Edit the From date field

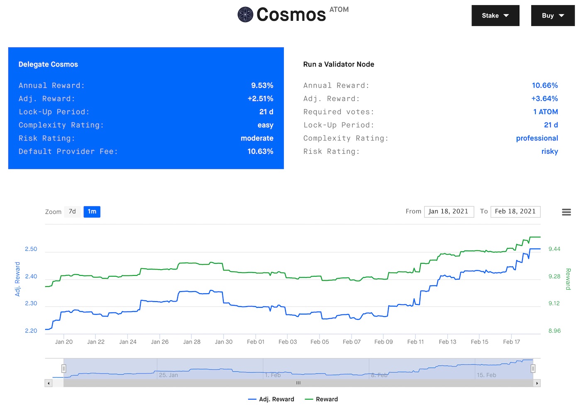pos(449,211)
